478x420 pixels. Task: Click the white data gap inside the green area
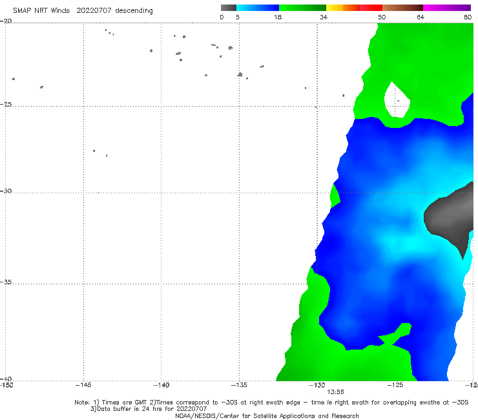click(397, 101)
